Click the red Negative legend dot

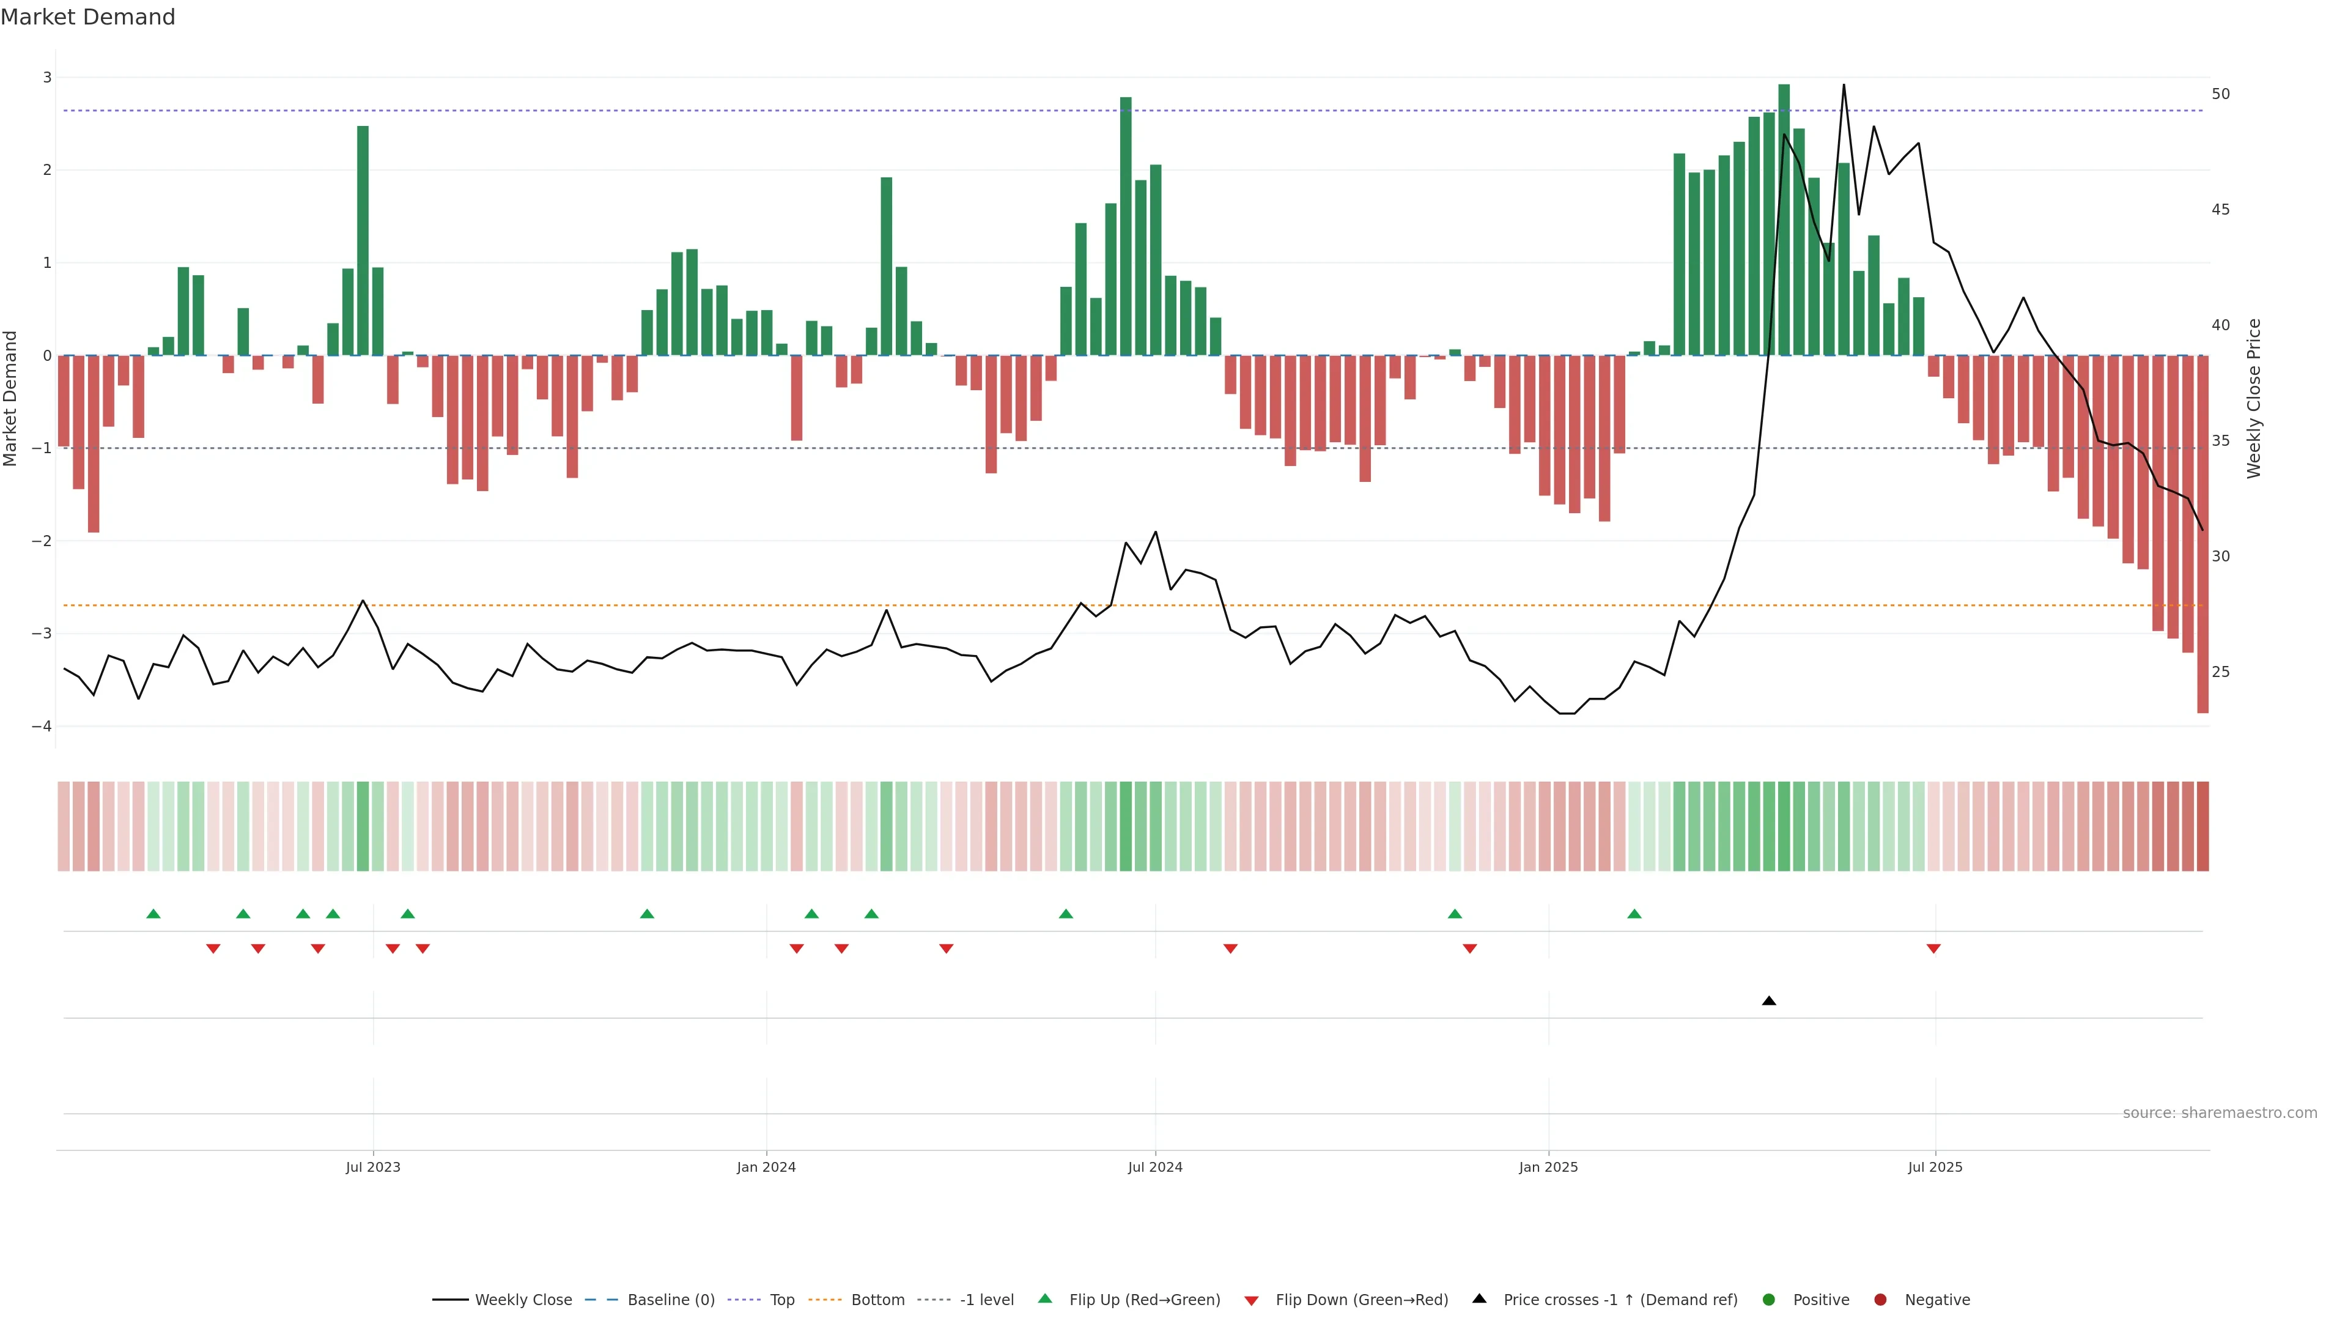pos(1880,1300)
